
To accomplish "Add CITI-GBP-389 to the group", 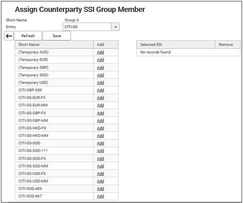I will click(x=100, y=90).
